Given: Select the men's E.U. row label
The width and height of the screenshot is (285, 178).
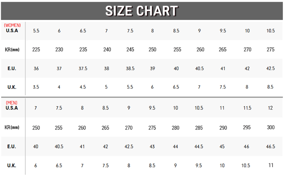Looking at the screenshot, I should click(12, 146).
